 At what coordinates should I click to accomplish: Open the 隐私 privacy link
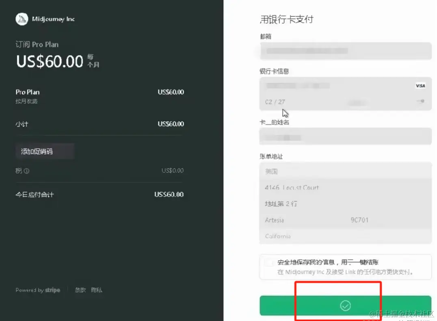tap(97, 290)
